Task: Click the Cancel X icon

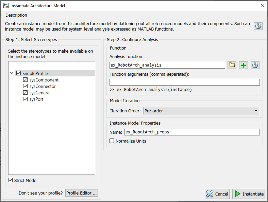Action: pyautogui.click(x=210, y=194)
